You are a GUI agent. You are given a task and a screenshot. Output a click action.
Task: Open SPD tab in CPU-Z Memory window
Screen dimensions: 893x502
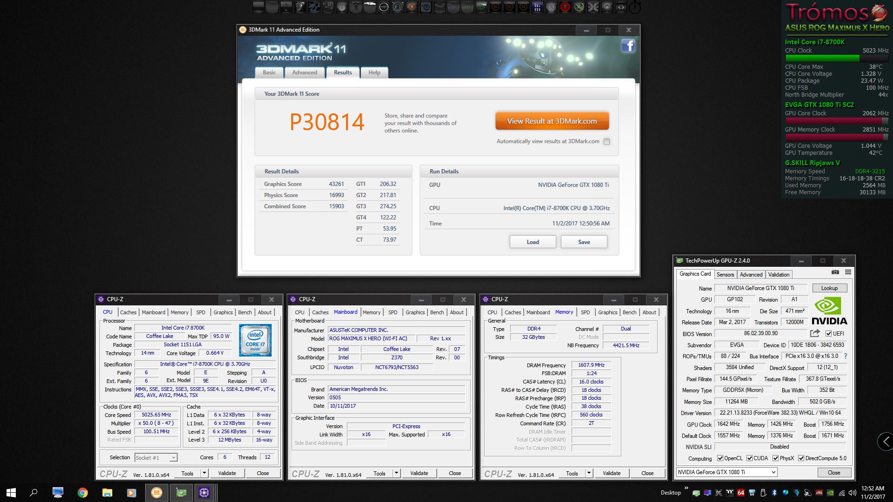coord(586,312)
